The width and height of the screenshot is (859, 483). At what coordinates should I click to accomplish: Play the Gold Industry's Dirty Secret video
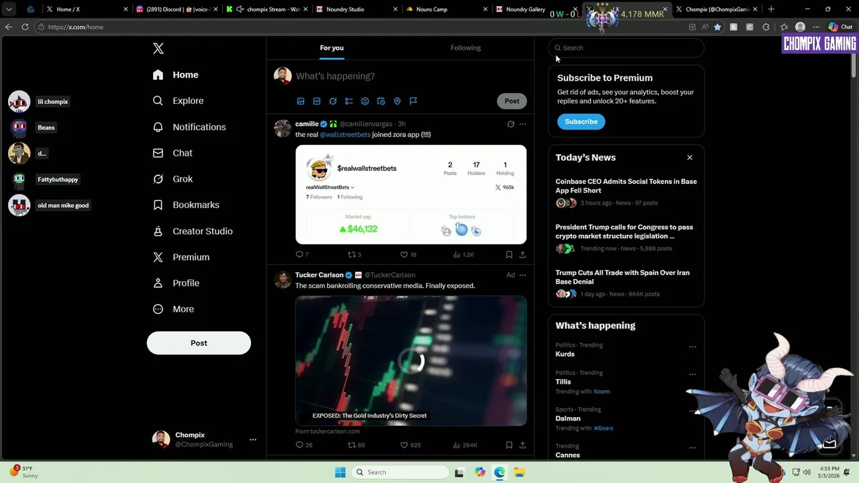coord(411,361)
